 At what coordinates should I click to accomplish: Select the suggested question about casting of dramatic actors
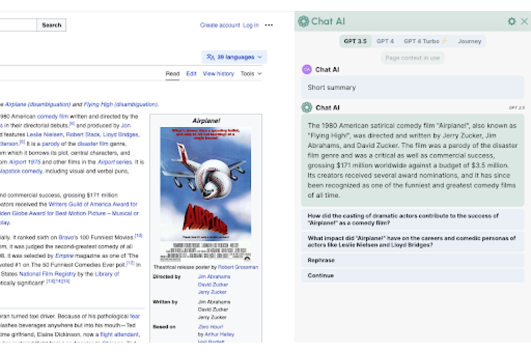click(x=412, y=219)
